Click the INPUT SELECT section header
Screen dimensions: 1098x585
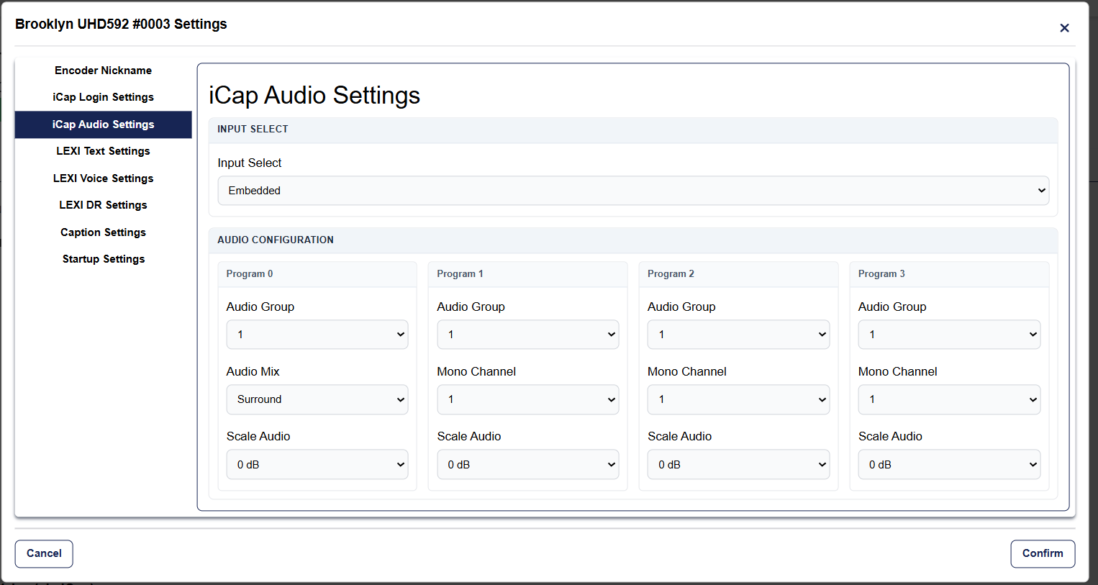tap(253, 129)
